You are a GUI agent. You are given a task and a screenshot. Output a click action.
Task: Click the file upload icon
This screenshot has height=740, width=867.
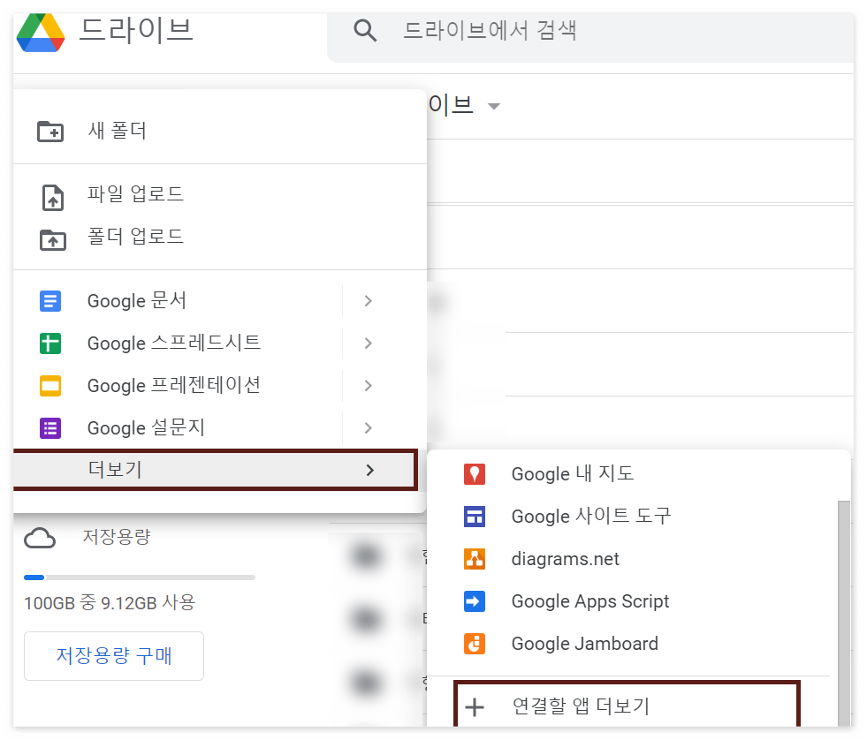click(x=52, y=197)
